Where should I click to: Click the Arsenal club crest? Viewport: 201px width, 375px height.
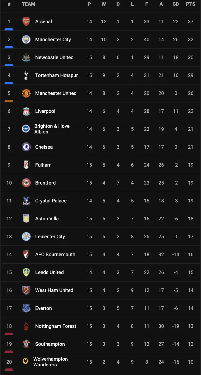pyautogui.click(x=26, y=21)
